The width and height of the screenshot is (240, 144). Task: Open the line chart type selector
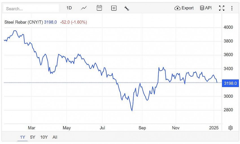(84, 8)
